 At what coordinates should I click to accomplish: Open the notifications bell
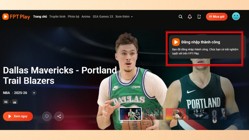(x=190, y=17)
